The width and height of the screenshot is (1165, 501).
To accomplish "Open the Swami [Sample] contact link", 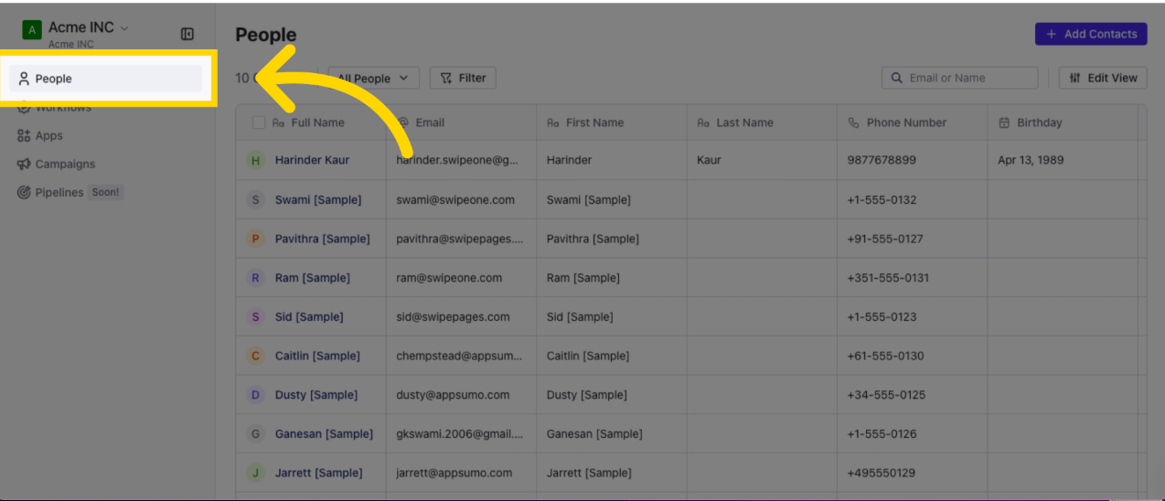I will click(318, 200).
